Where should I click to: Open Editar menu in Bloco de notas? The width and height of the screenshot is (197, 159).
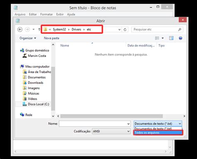click(x=33, y=14)
